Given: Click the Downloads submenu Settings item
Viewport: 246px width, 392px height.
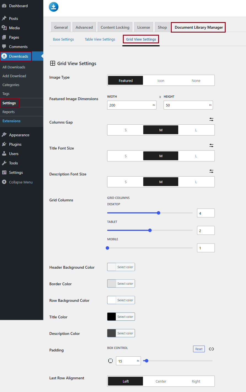Looking at the screenshot, I should click(9, 103).
